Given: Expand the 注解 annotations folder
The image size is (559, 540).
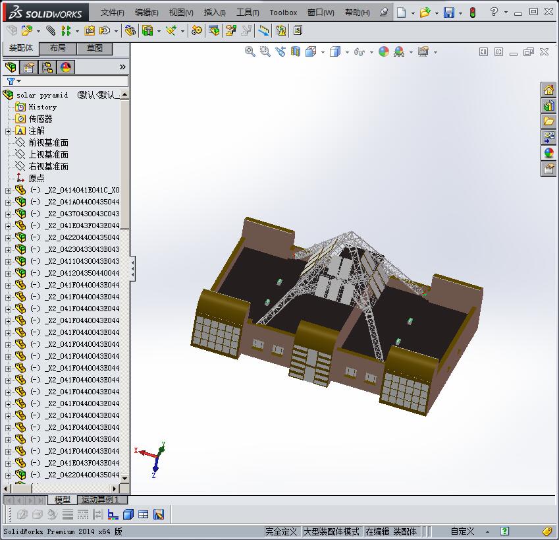Looking at the screenshot, I should click(x=8, y=131).
